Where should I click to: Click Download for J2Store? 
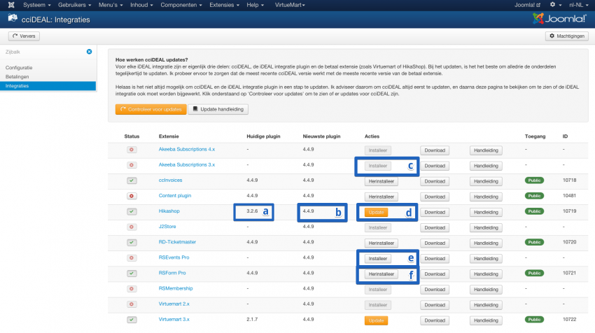click(435, 228)
